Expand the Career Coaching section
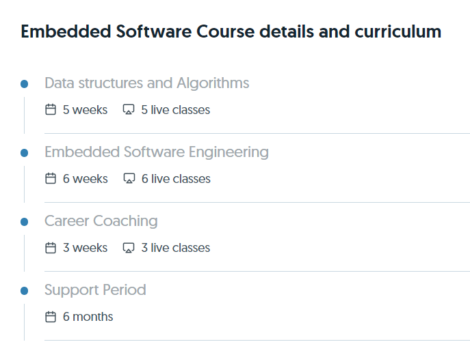470x355 pixels. 101,221
